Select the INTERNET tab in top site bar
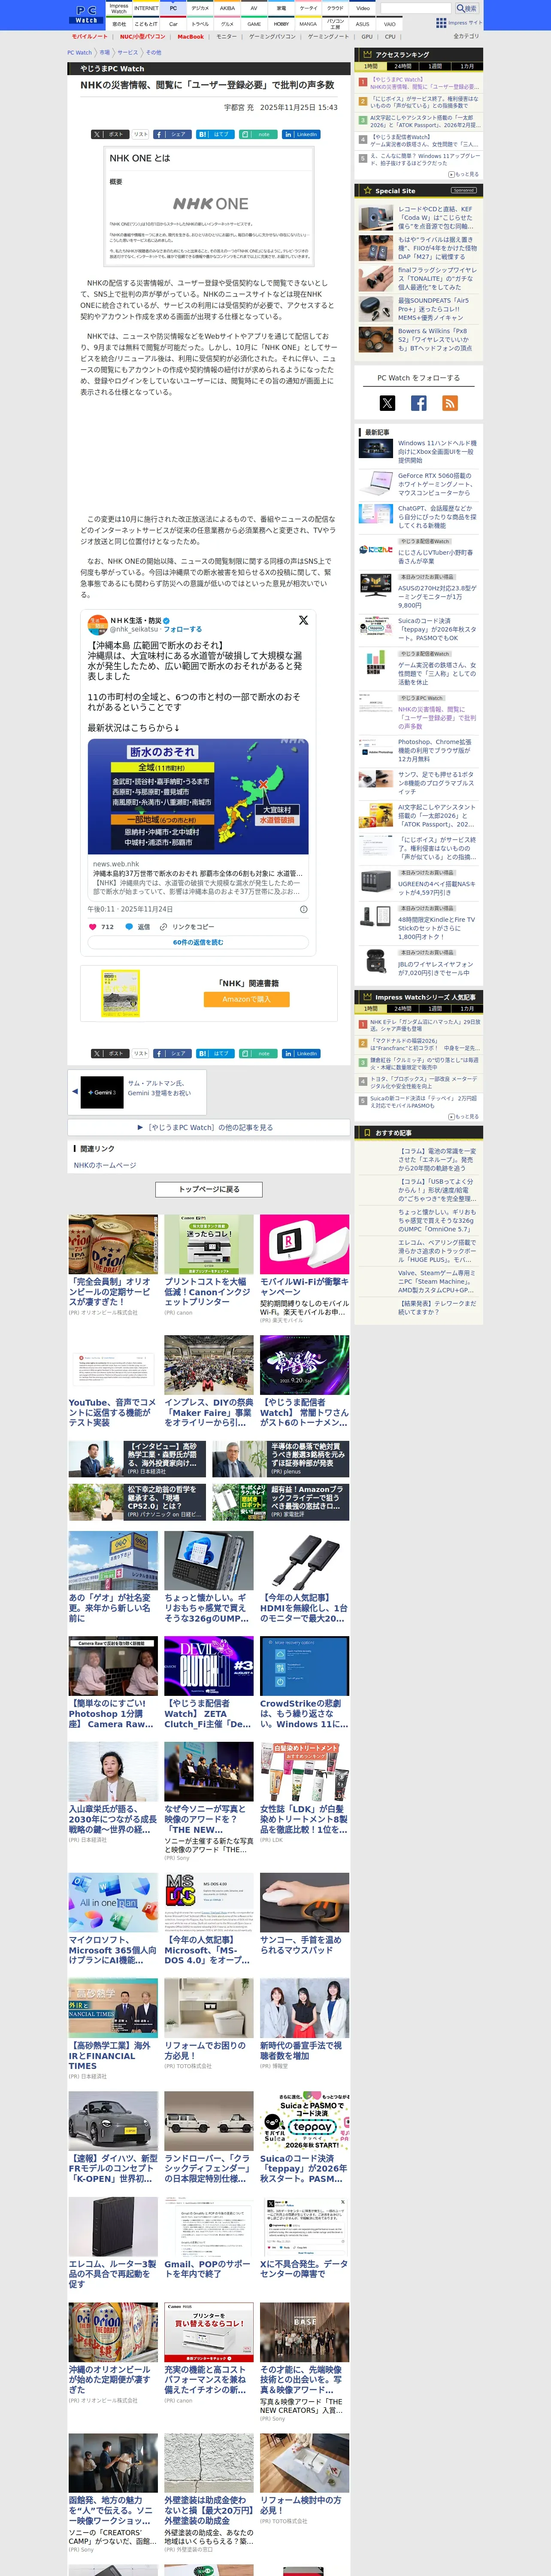551x2576 pixels. (x=146, y=8)
